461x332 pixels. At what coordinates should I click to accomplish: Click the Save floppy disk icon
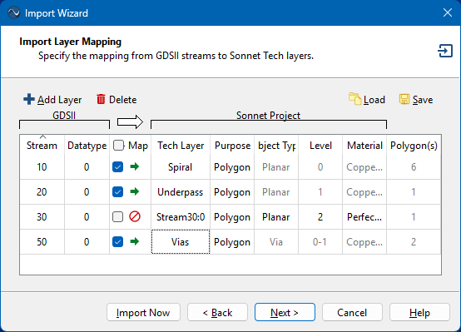pyautogui.click(x=404, y=99)
